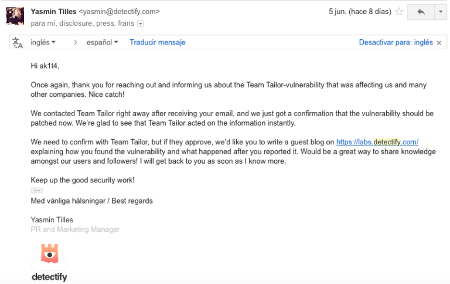Show trimmed content ellipsis button

click(37, 190)
